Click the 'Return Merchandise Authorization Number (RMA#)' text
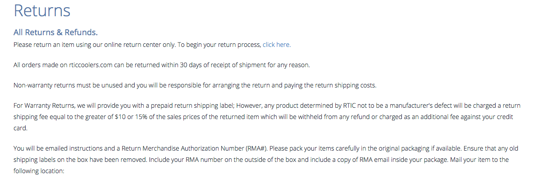The width and height of the screenshot is (538, 184). click(x=194, y=149)
